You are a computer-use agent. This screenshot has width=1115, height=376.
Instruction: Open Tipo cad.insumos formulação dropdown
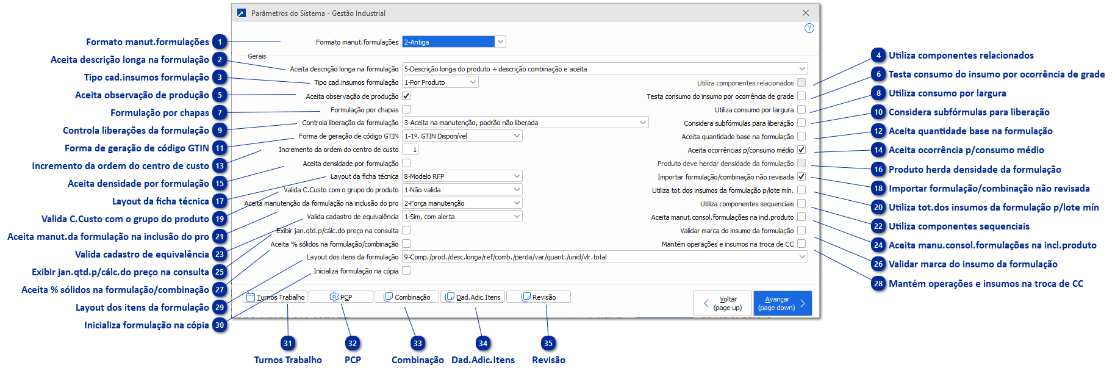[473, 82]
